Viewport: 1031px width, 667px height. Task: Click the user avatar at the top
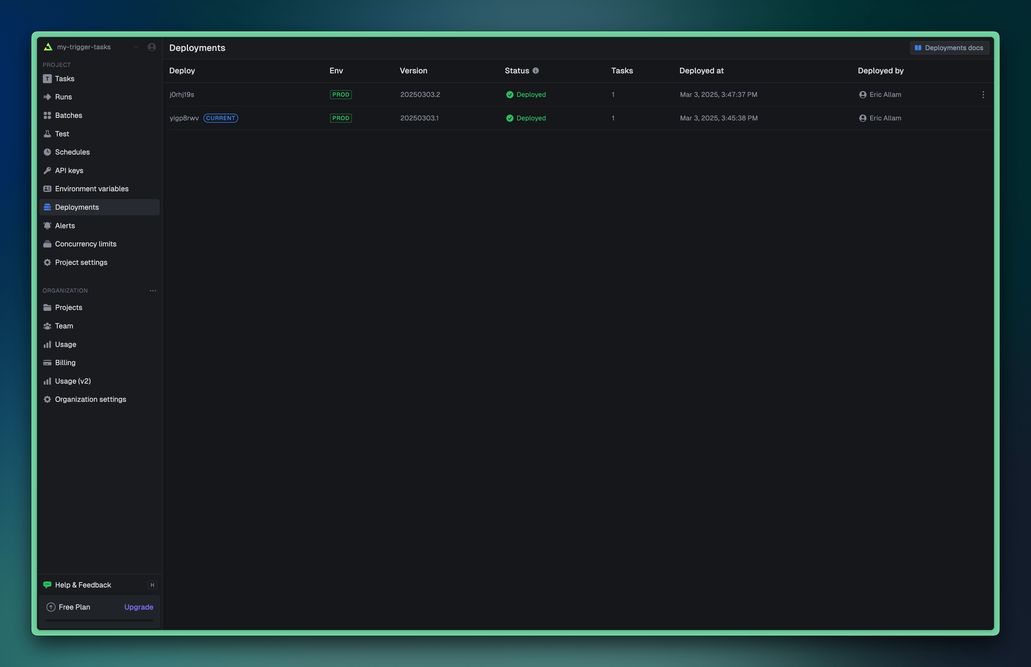point(152,47)
